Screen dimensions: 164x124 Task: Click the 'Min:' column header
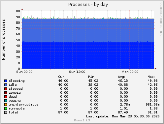tap(92, 77)
